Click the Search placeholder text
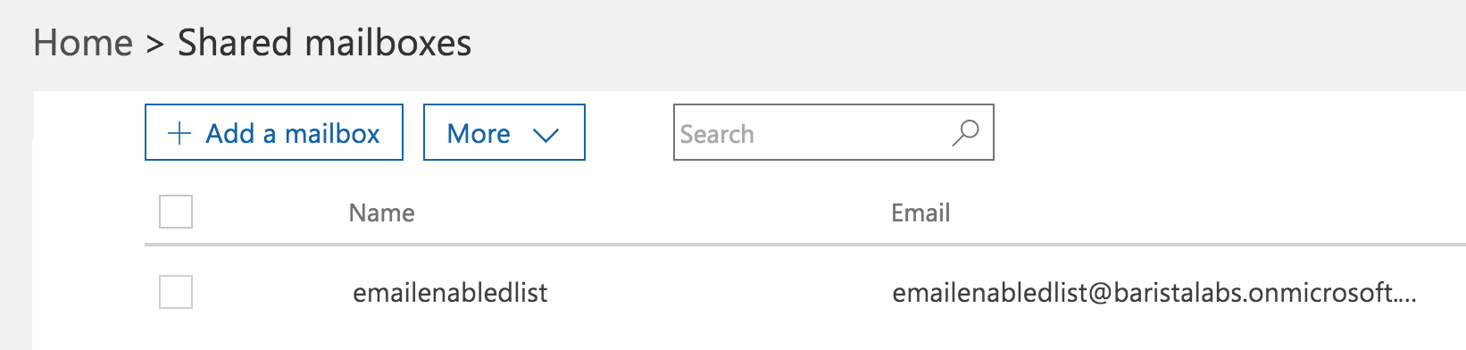This screenshot has width=1466, height=350. (x=717, y=134)
